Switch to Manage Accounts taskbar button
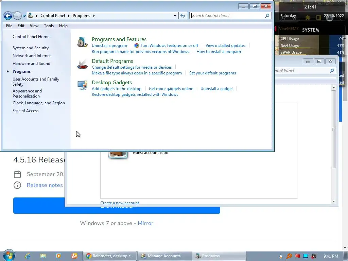The height and width of the screenshot is (261, 348). click(165, 256)
